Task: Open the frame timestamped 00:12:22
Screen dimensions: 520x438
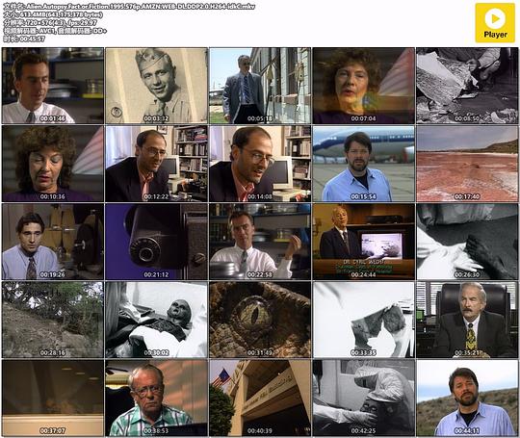Action: (x=156, y=164)
